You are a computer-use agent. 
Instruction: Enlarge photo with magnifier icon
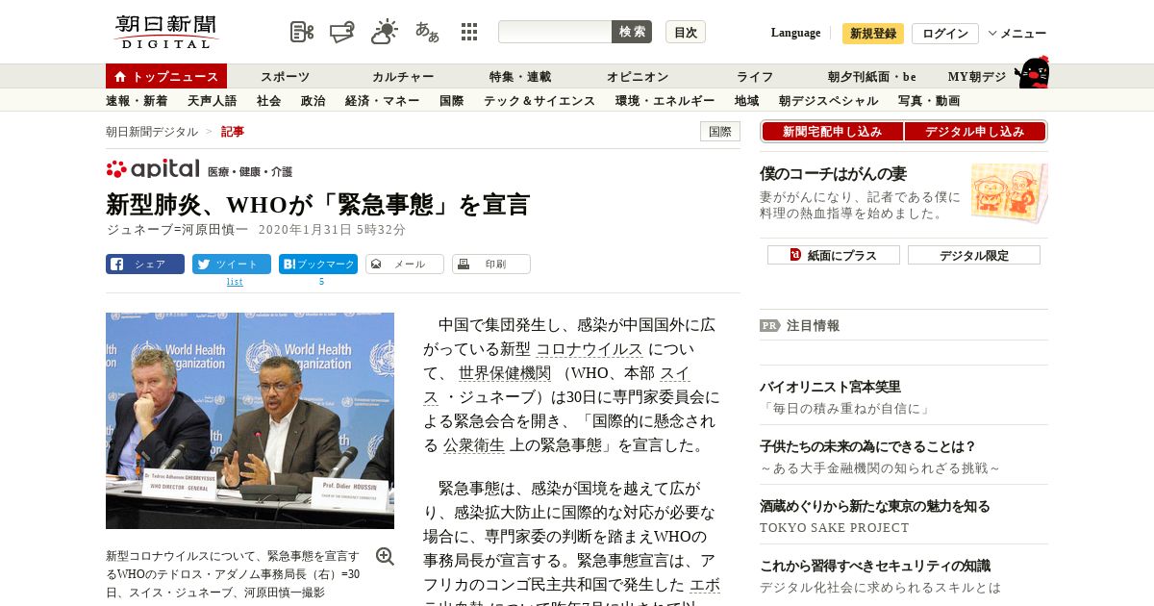tap(385, 556)
